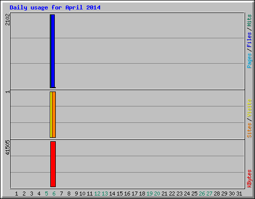
Task: Click day label '23' on the x-axis
Action: 179,194
